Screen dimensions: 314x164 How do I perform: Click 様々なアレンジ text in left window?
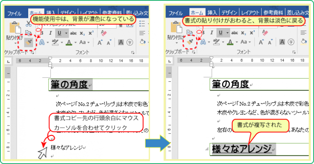(67, 148)
